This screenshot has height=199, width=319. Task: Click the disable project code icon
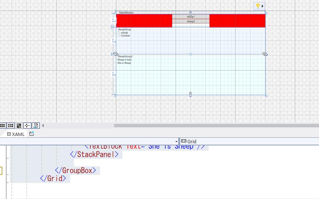click(x=36, y=125)
